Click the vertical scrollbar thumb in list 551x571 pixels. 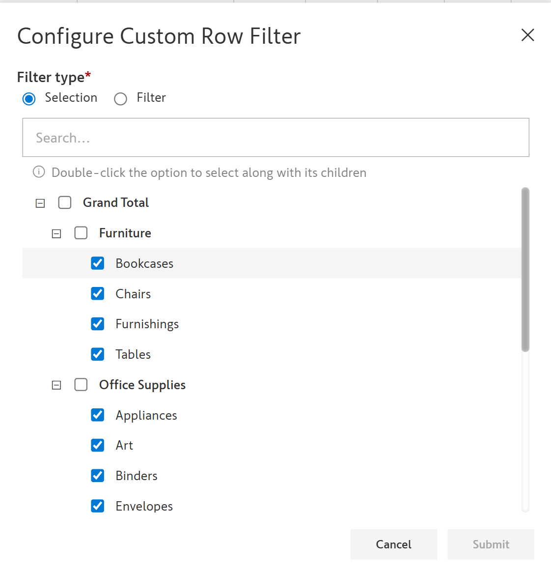525,269
